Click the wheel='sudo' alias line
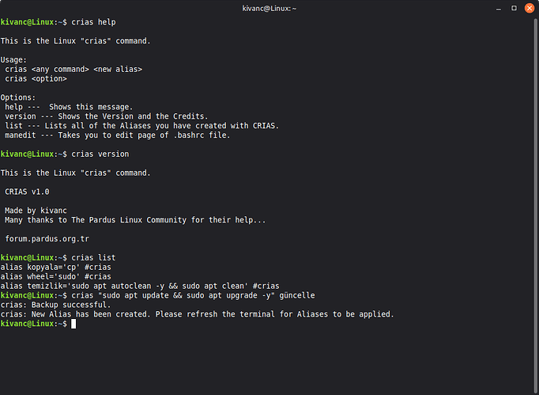Screen dimensions: 539x395 (55, 276)
